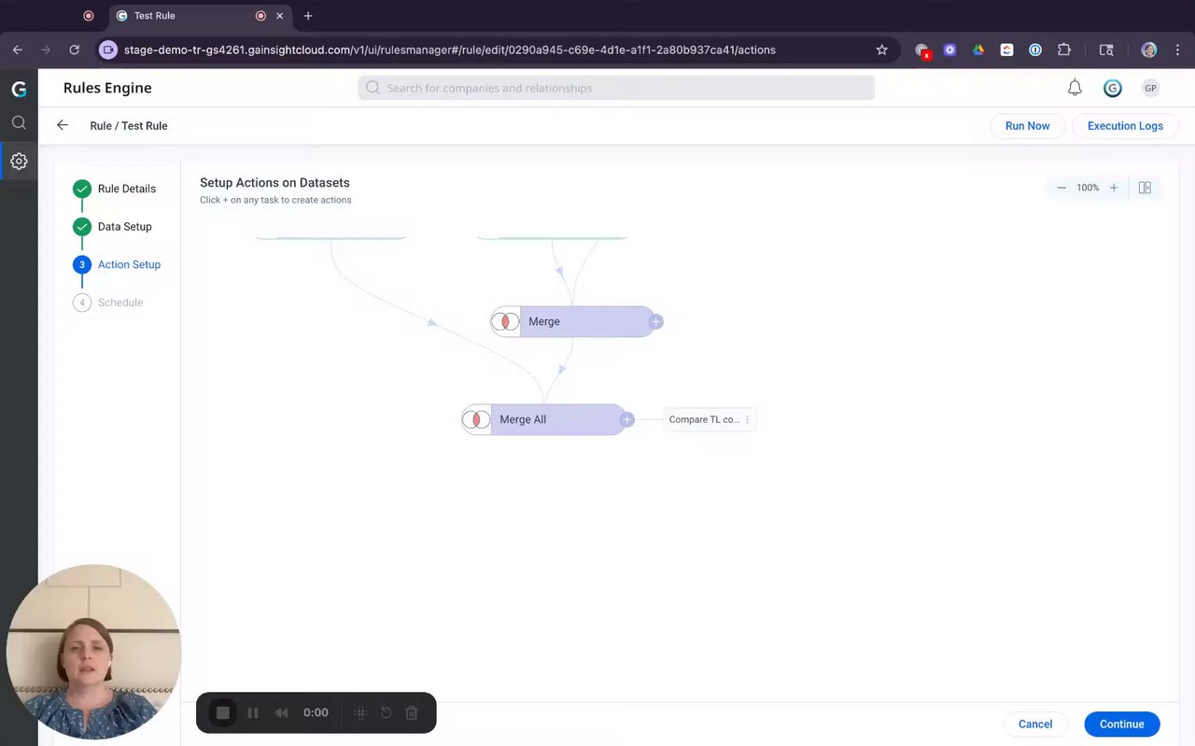Click the browser address bar URL

click(x=449, y=49)
